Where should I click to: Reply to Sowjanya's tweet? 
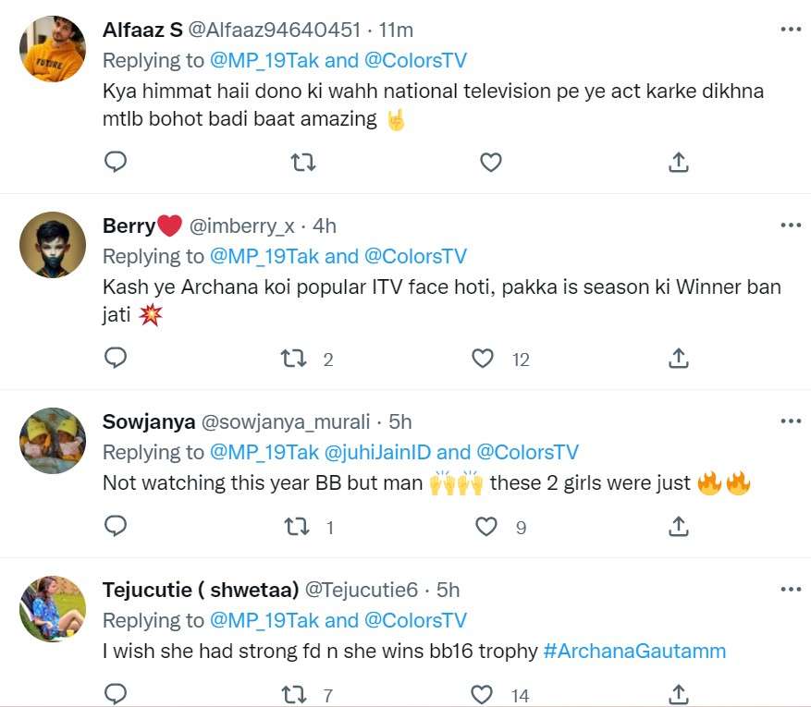click(116, 527)
